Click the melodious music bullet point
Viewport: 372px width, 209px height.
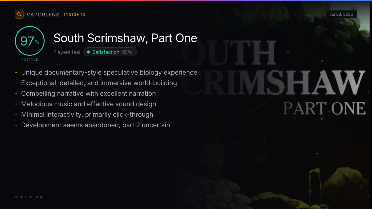point(88,104)
